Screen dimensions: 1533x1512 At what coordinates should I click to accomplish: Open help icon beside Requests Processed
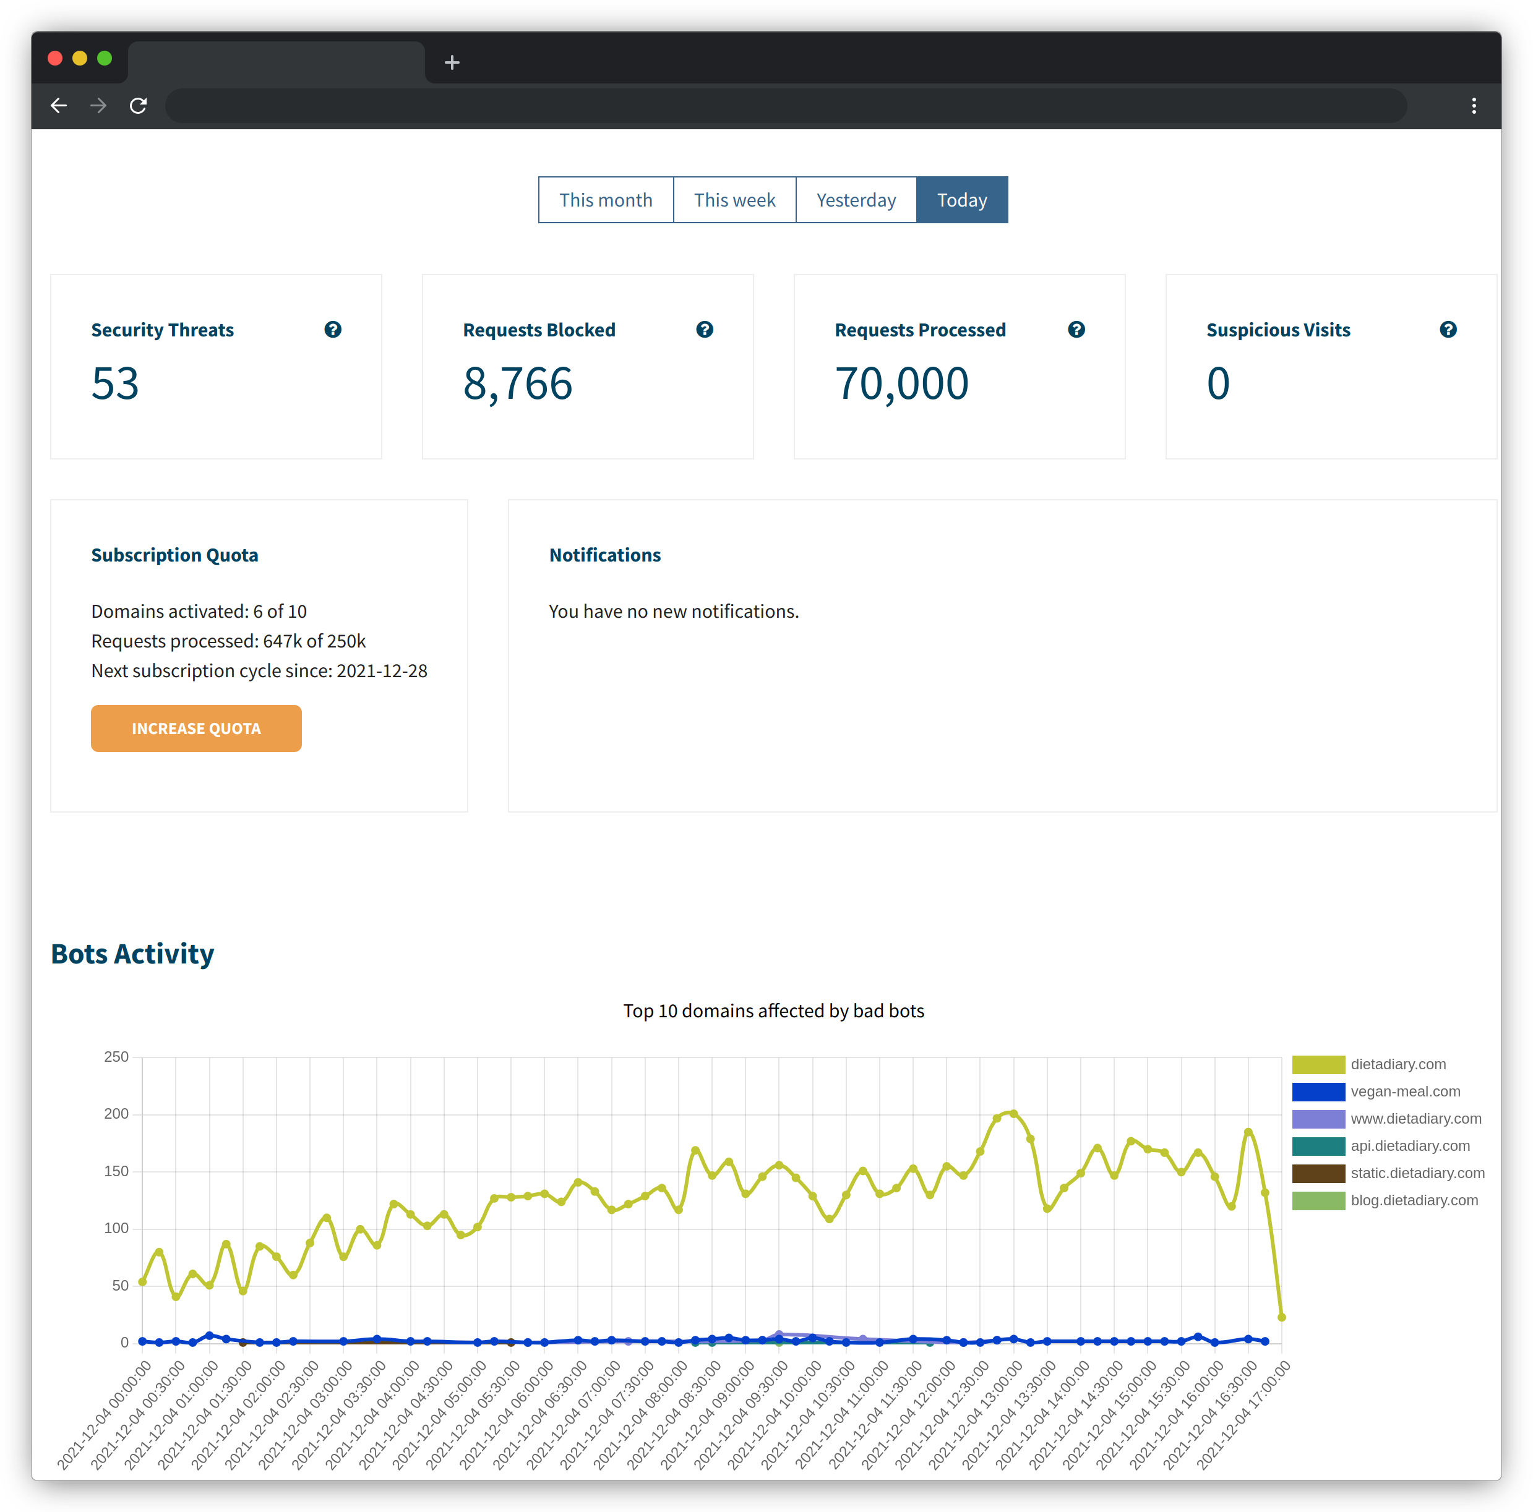(x=1075, y=329)
